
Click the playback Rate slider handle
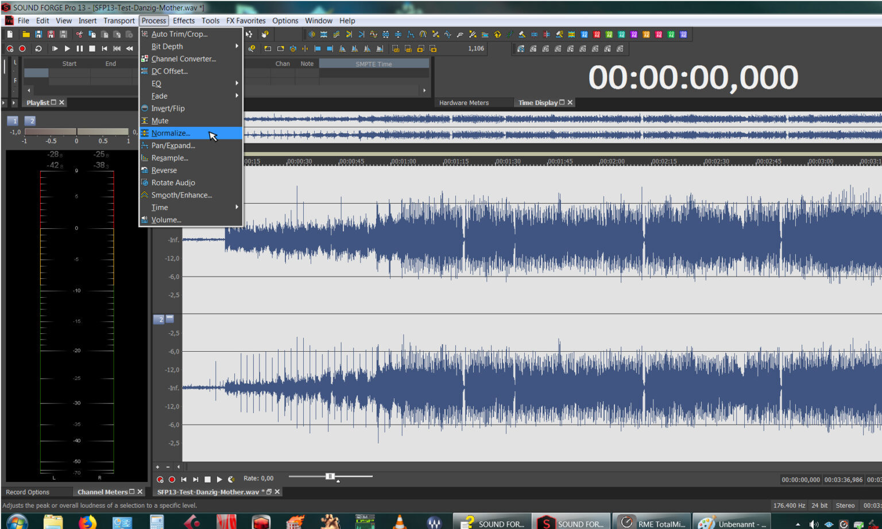[x=330, y=476]
